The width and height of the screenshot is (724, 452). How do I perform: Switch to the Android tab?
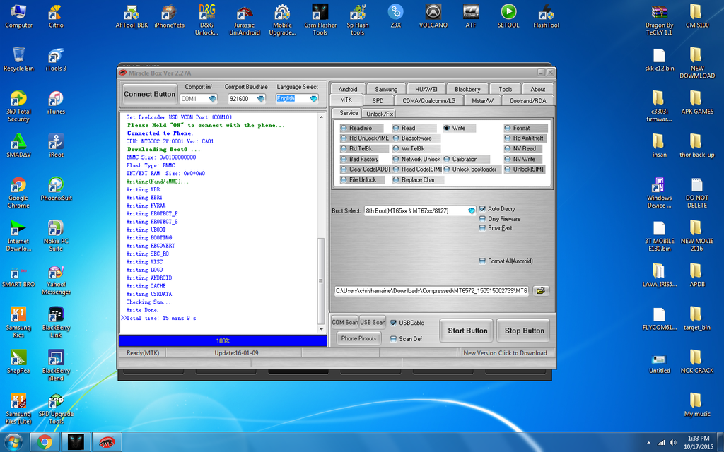(348, 89)
